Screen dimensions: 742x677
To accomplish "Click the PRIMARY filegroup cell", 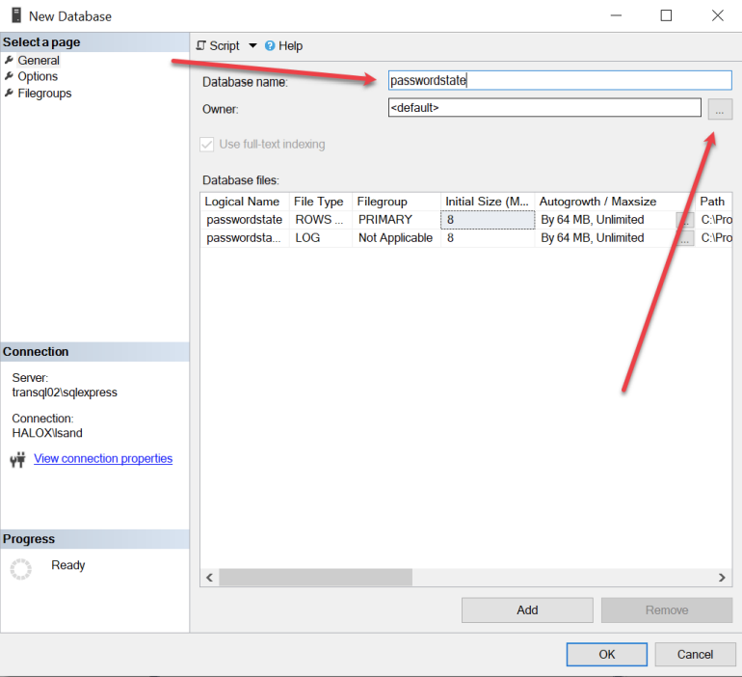I will tap(396, 220).
